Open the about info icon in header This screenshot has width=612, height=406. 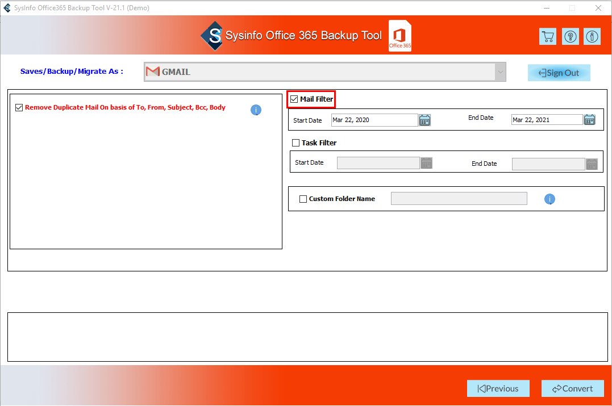592,37
